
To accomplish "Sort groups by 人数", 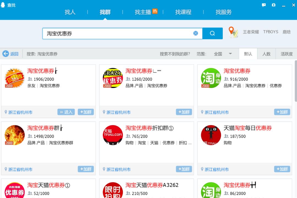I will (266, 54).
